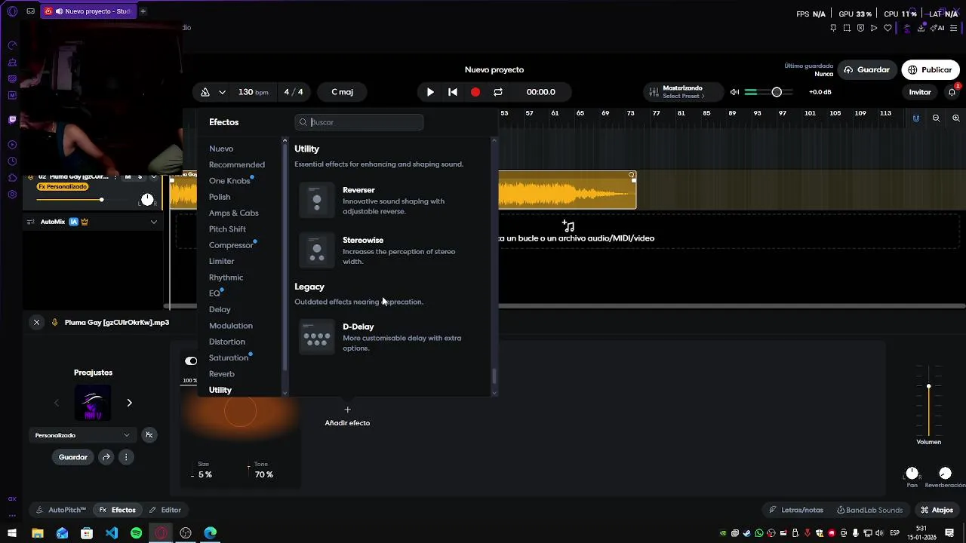Start playback with the play button
This screenshot has width=966, height=543.
click(x=430, y=92)
